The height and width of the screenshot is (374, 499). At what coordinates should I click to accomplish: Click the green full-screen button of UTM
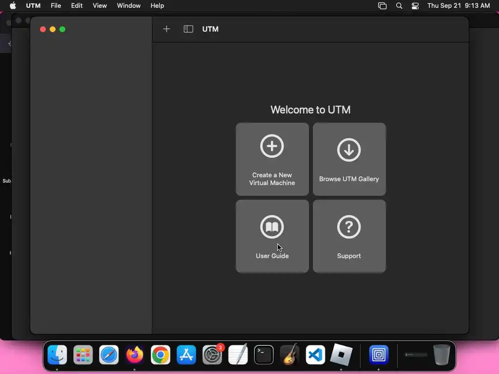click(x=62, y=29)
